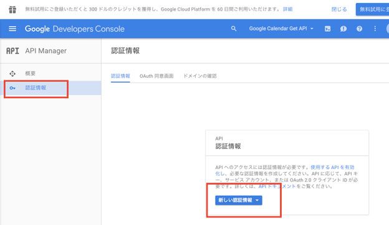389x225 pixels.
Task: Open the hamburger navigation menu
Action: pos(12,29)
